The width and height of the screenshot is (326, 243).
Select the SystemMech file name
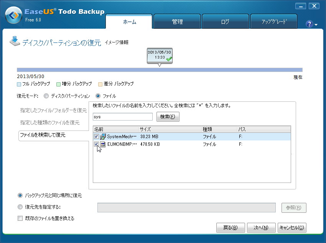click(122, 137)
